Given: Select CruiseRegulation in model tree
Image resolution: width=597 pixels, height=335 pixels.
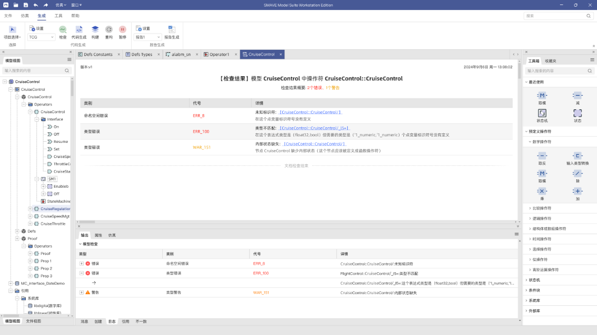Looking at the screenshot, I should tap(55, 209).
